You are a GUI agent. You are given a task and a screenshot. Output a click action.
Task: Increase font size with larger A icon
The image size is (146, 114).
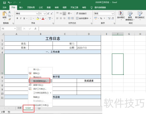pyautogui.click(x=48, y=13)
